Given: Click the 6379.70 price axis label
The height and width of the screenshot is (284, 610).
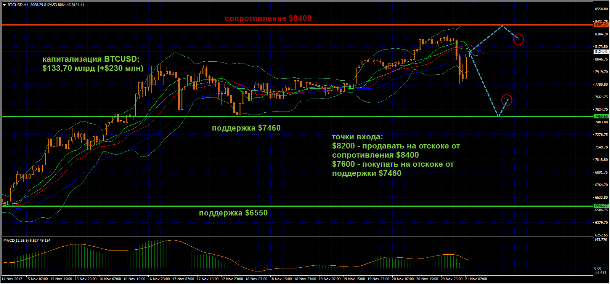Looking at the screenshot, I should coord(601,222).
